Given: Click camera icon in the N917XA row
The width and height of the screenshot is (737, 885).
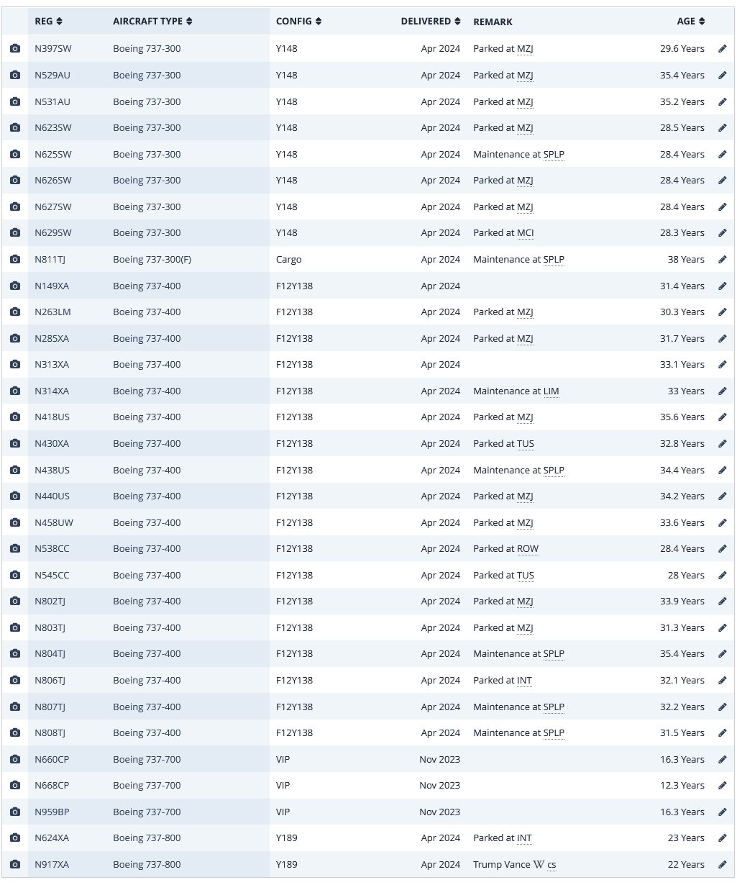Looking at the screenshot, I should (x=15, y=864).
